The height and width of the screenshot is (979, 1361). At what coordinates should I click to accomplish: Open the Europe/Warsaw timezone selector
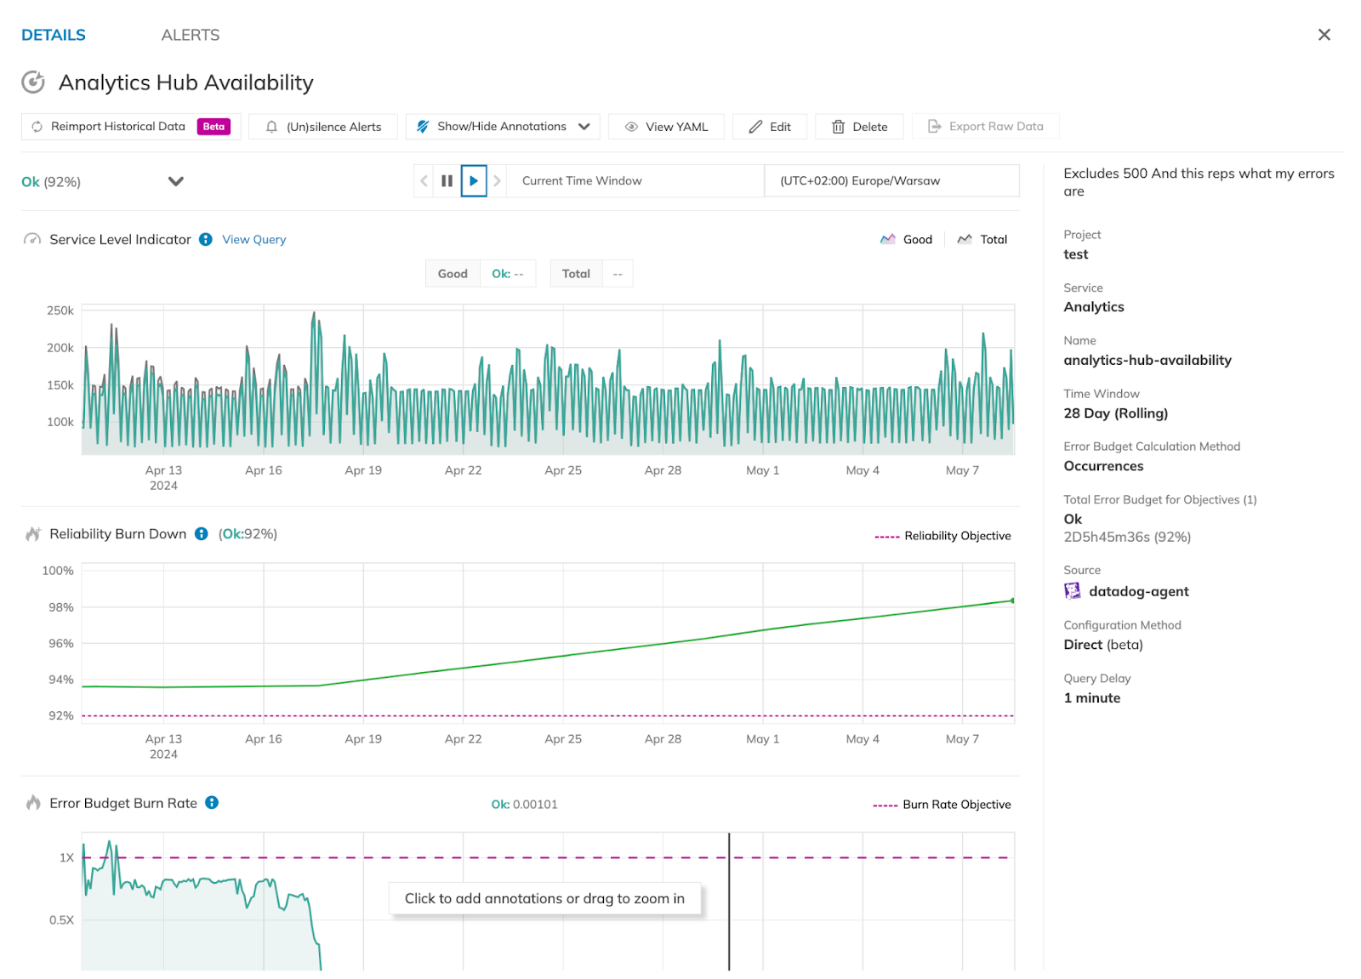click(891, 181)
